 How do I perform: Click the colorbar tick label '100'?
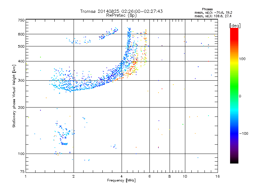tap(242, 59)
